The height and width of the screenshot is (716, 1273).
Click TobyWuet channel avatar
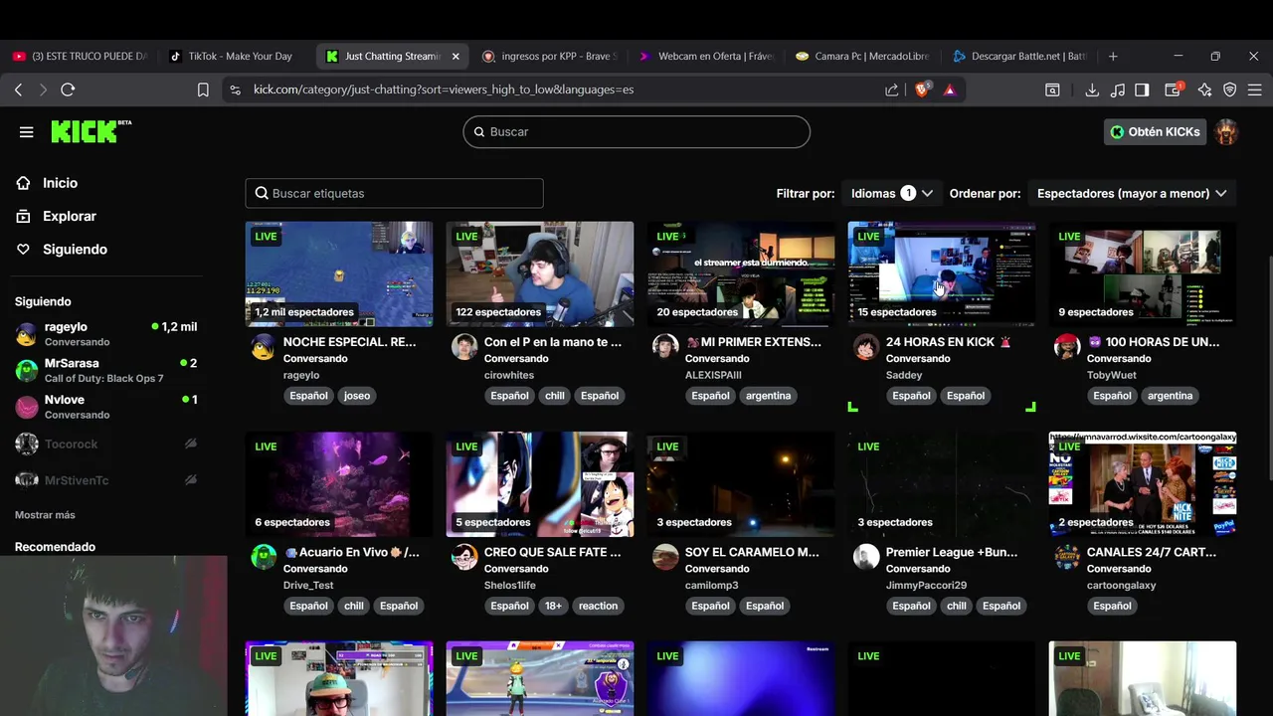[1067, 346]
